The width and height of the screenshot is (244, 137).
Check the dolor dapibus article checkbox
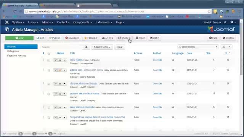tap(49, 107)
